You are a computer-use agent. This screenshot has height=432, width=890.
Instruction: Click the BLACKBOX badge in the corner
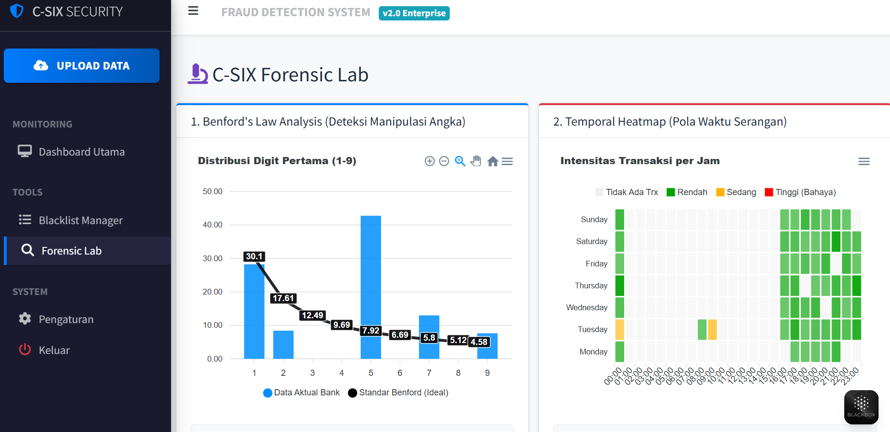(x=861, y=407)
